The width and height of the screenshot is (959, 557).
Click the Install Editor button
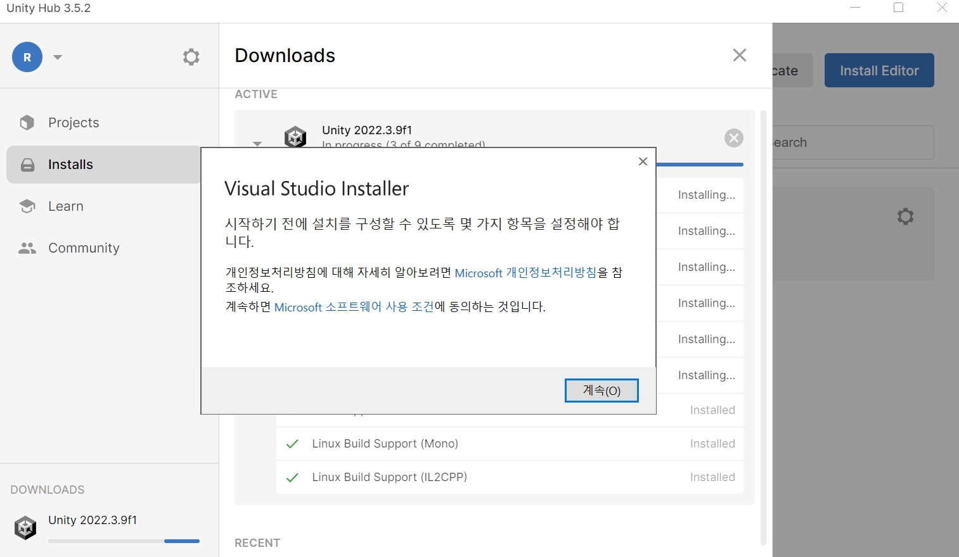[x=879, y=70]
